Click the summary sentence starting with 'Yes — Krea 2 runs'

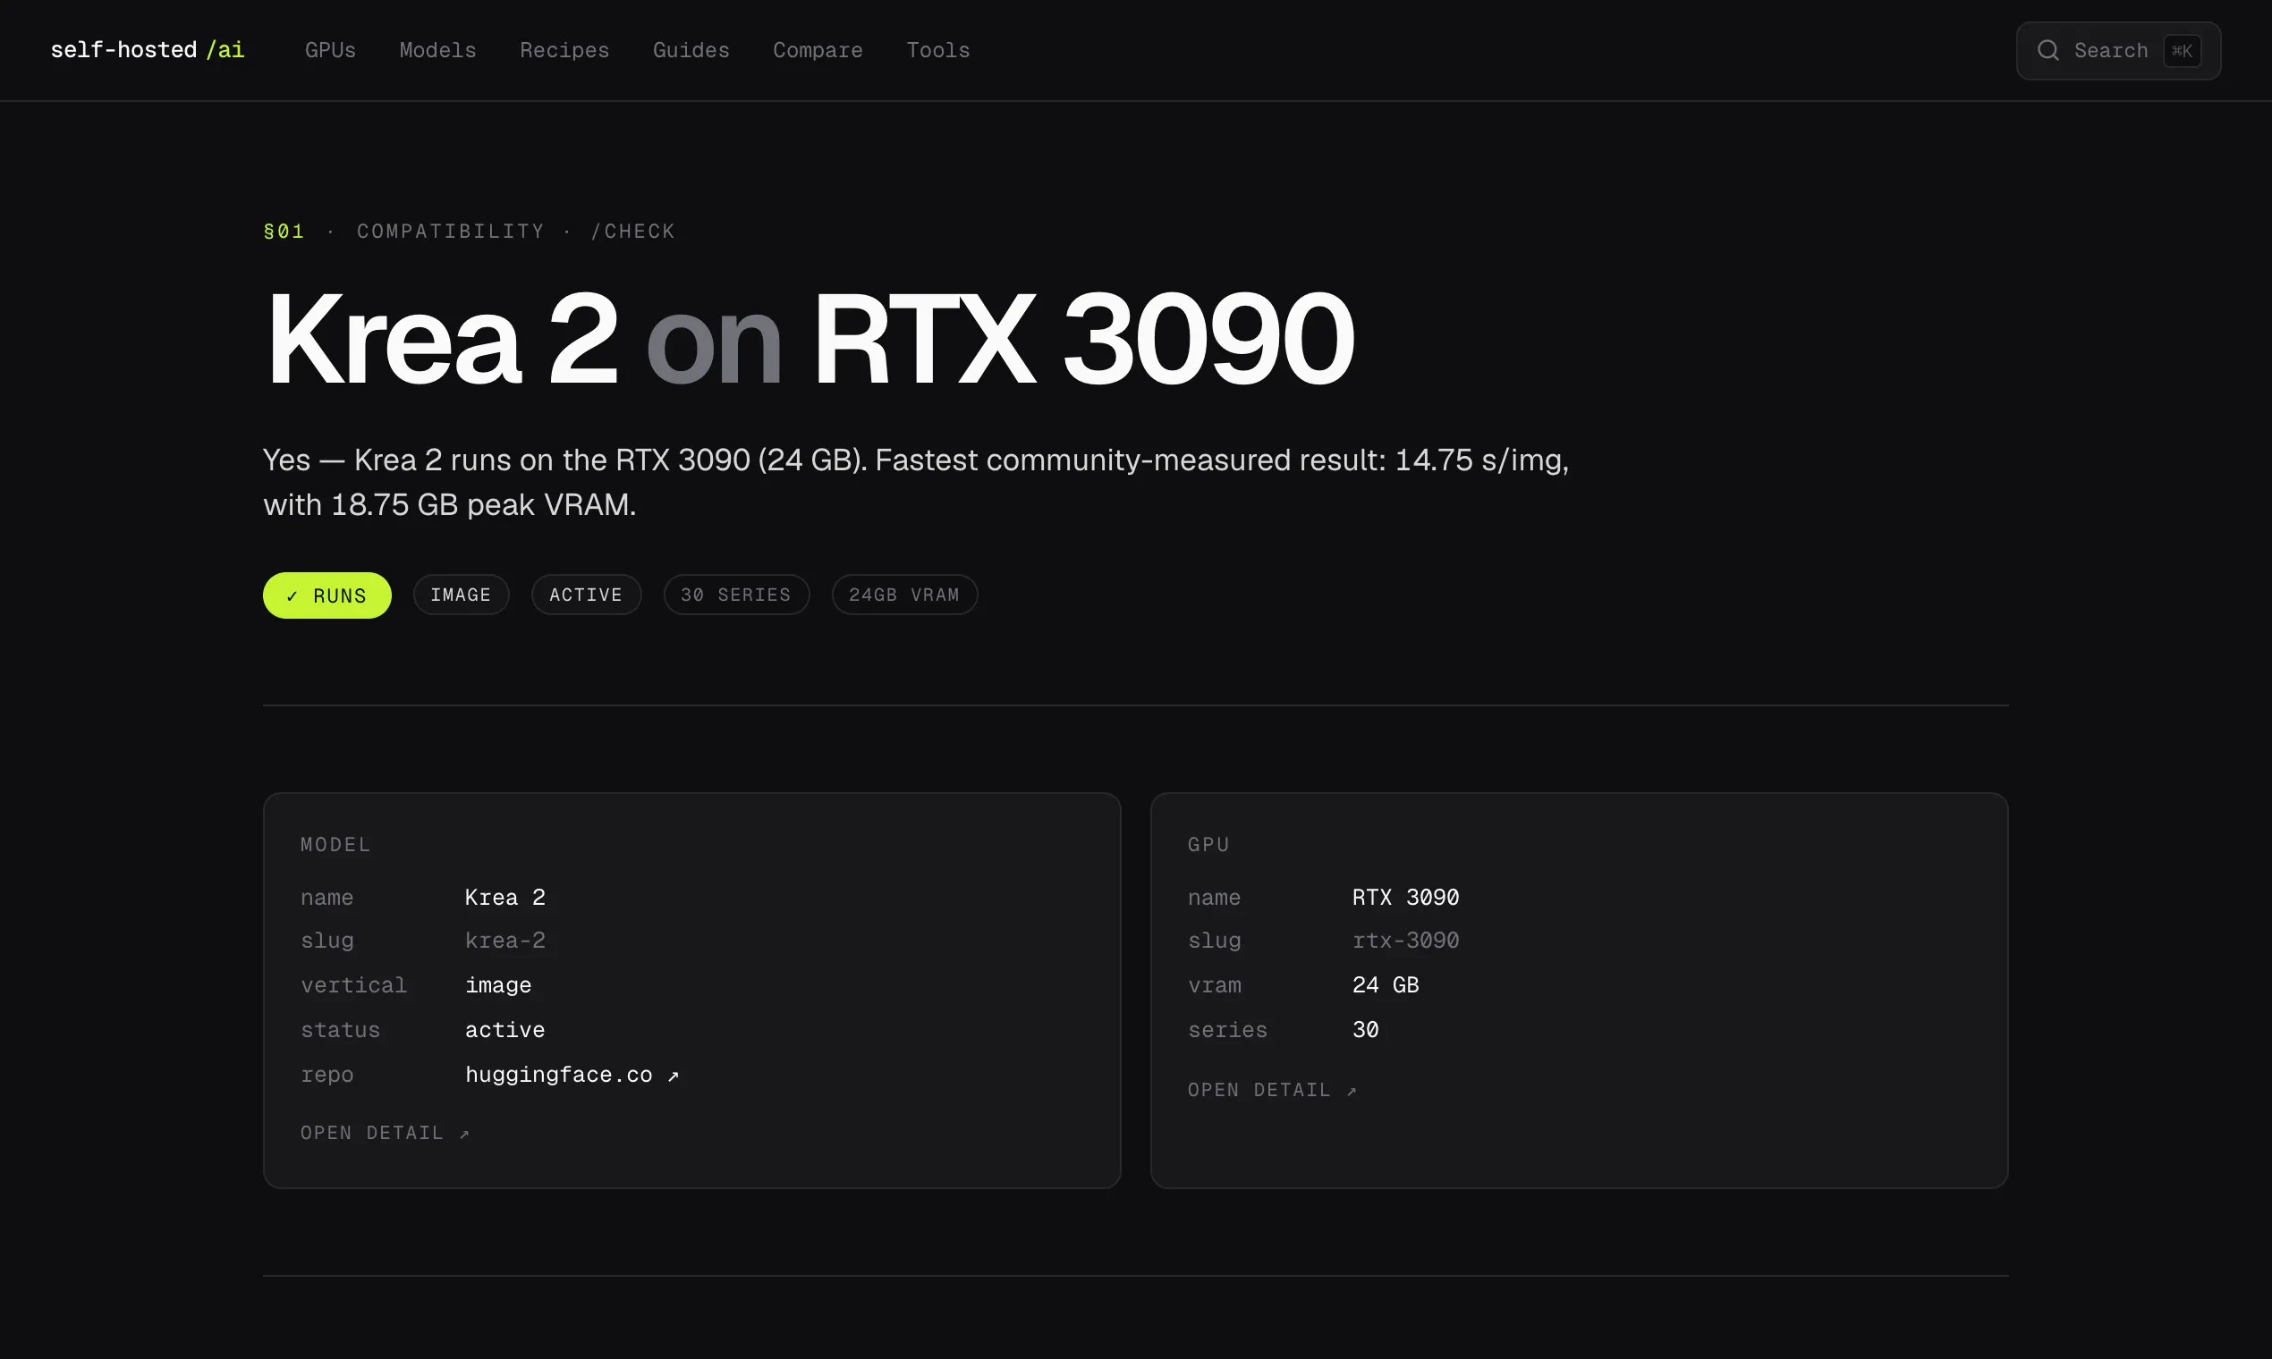click(x=916, y=482)
